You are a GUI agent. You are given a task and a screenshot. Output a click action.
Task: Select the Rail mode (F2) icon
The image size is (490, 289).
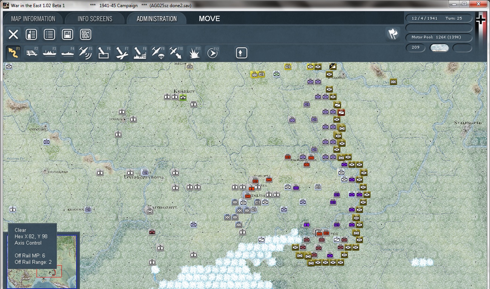pos(31,53)
